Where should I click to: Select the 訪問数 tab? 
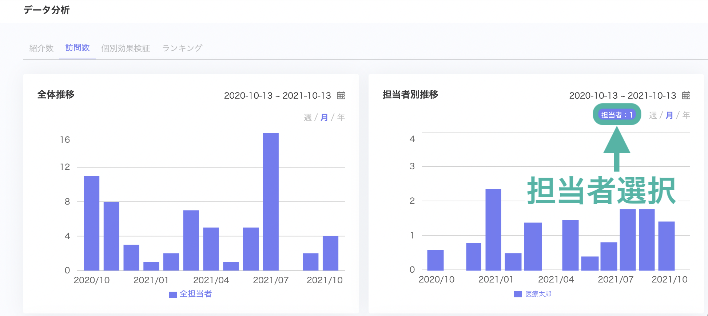pyautogui.click(x=77, y=48)
